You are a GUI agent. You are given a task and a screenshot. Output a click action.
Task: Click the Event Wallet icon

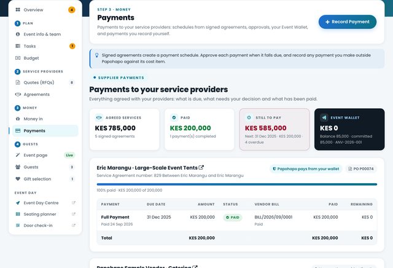tap(324, 117)
